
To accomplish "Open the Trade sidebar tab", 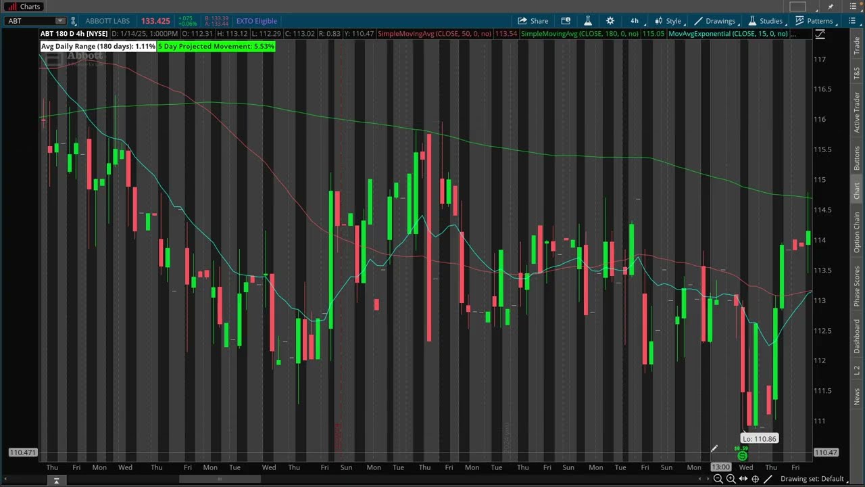I will (857, 46).
